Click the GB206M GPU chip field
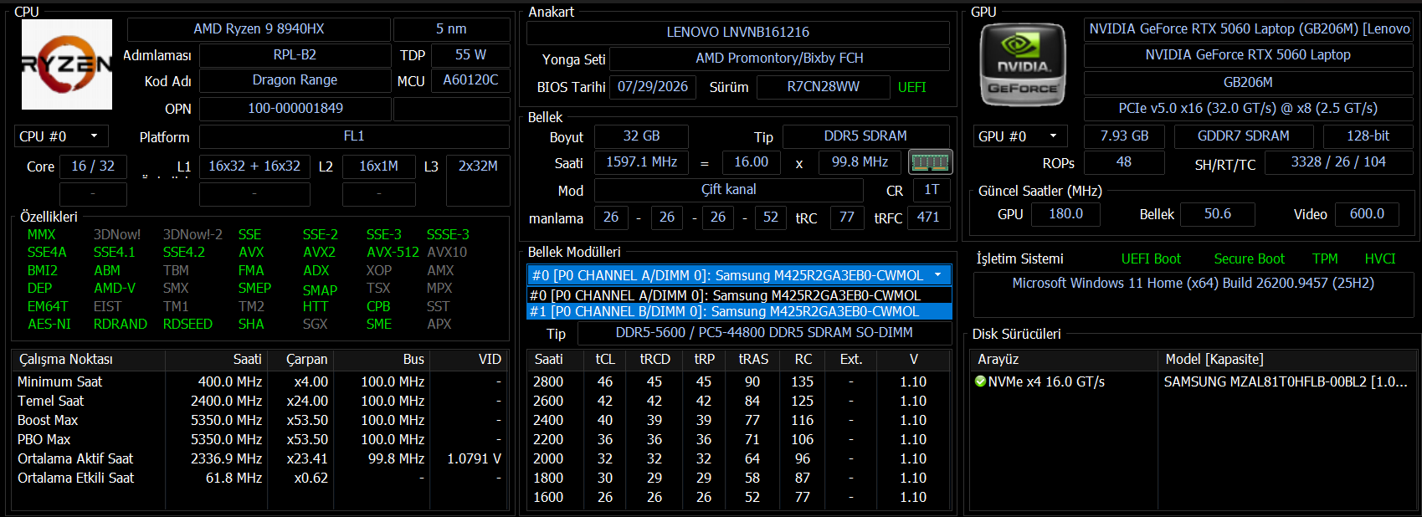This screenshot has width=1422, height=517. coord(1248,83)
